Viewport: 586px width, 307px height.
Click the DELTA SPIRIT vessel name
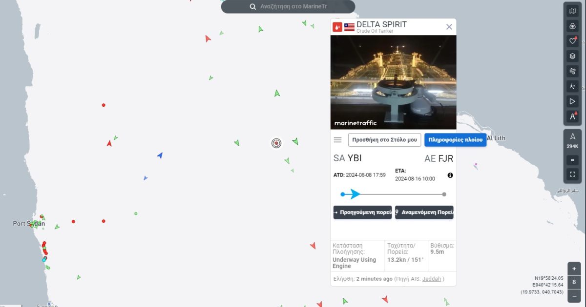381,24
